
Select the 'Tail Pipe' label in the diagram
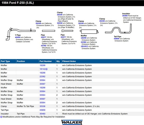pos(117,37)
